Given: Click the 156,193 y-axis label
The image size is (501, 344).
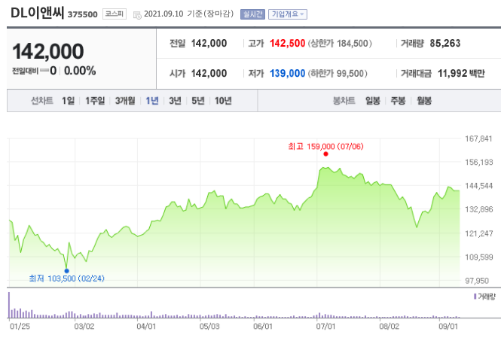Looking at the screenshot, I should (478, 162).
